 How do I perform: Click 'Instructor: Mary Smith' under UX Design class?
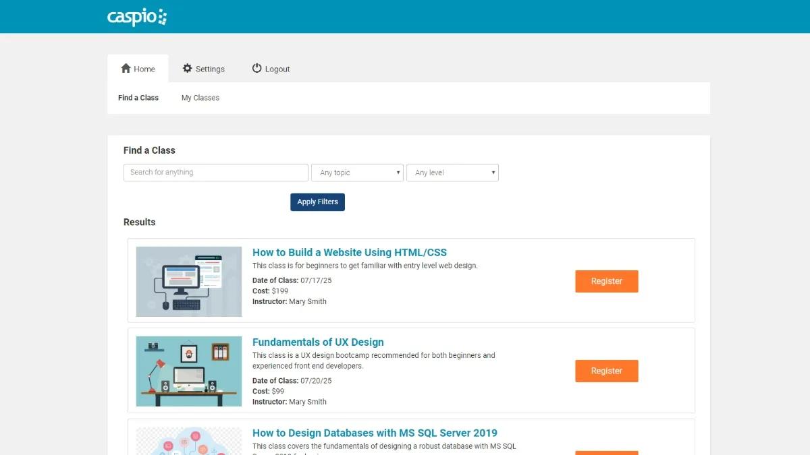tap(290, 402)
